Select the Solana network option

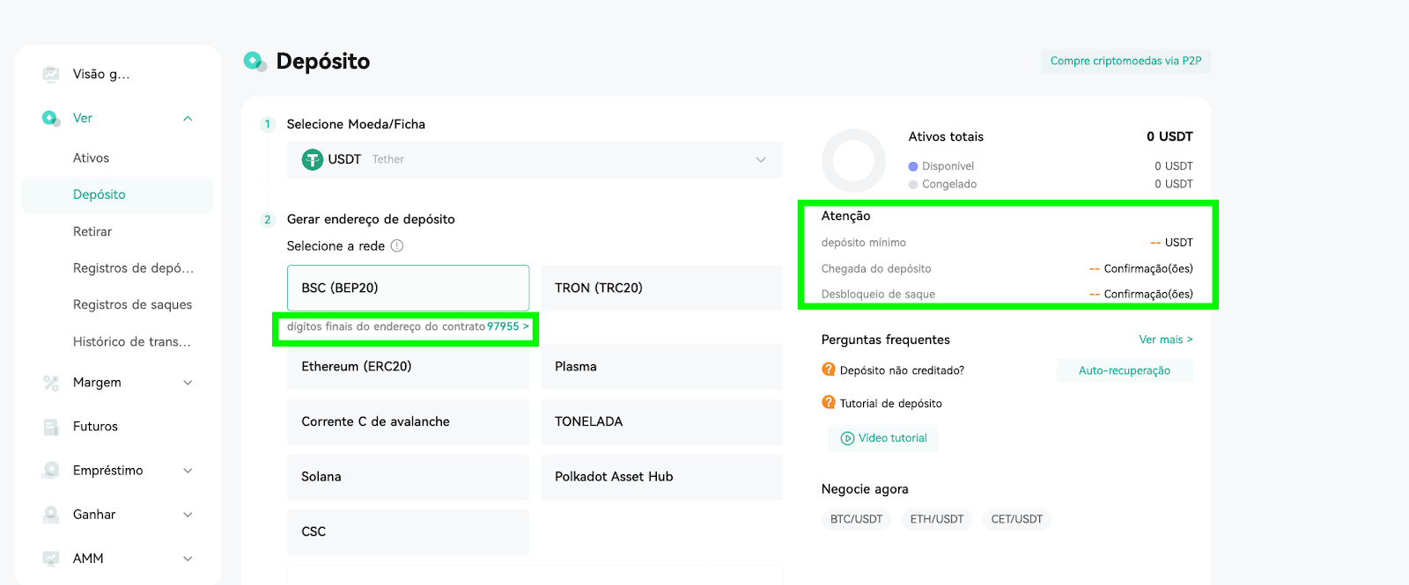(x=408, y=477)
